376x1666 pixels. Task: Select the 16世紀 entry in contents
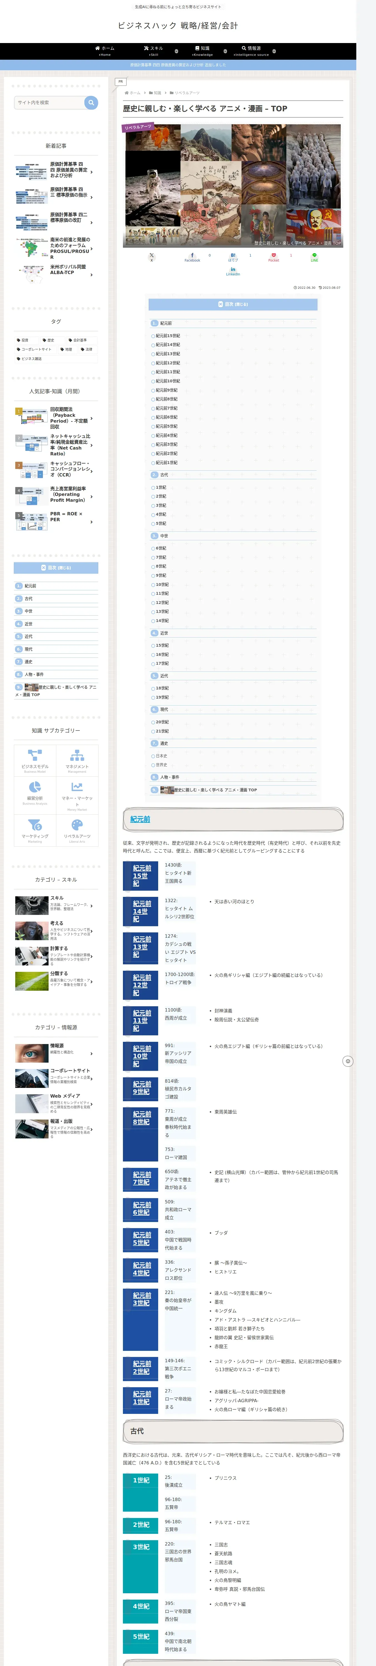pyautogui.click(x=162, y=654)
